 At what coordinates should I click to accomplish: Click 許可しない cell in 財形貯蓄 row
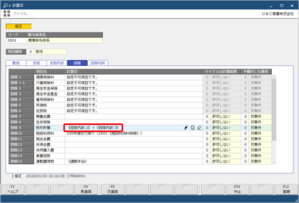[x=225, y=128]
